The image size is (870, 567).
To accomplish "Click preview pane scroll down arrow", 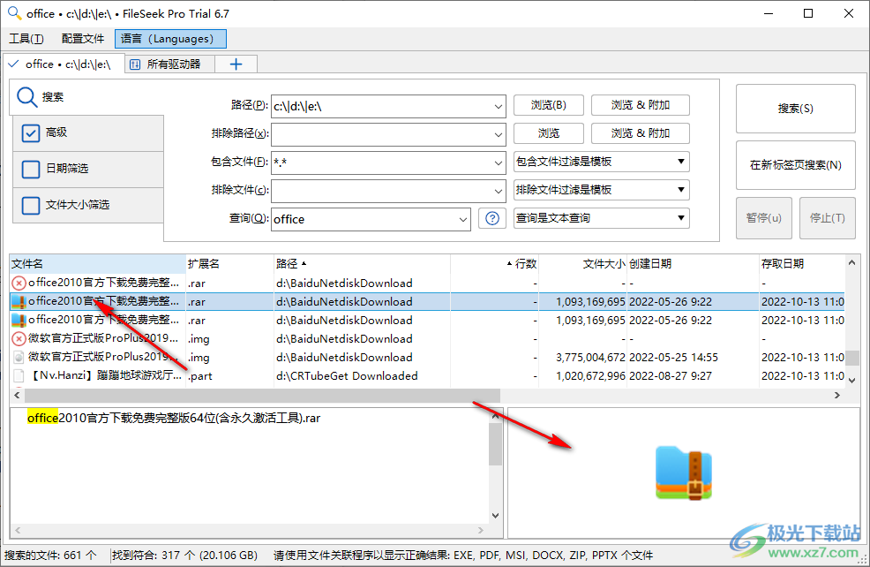I will click(495, 516).
